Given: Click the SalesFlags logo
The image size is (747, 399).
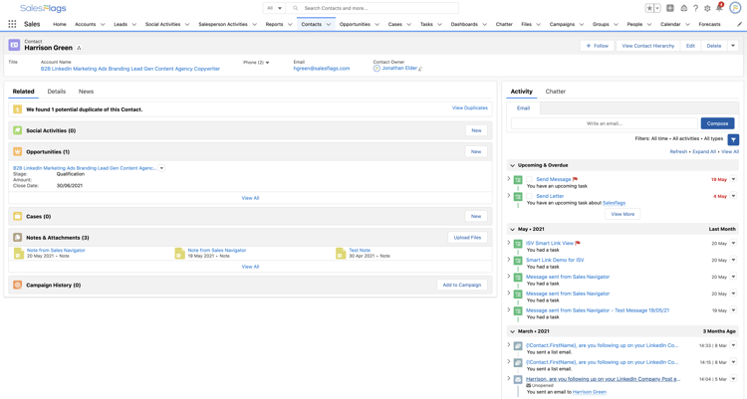Looking at the screenshot, I should (x=43, y=8).
